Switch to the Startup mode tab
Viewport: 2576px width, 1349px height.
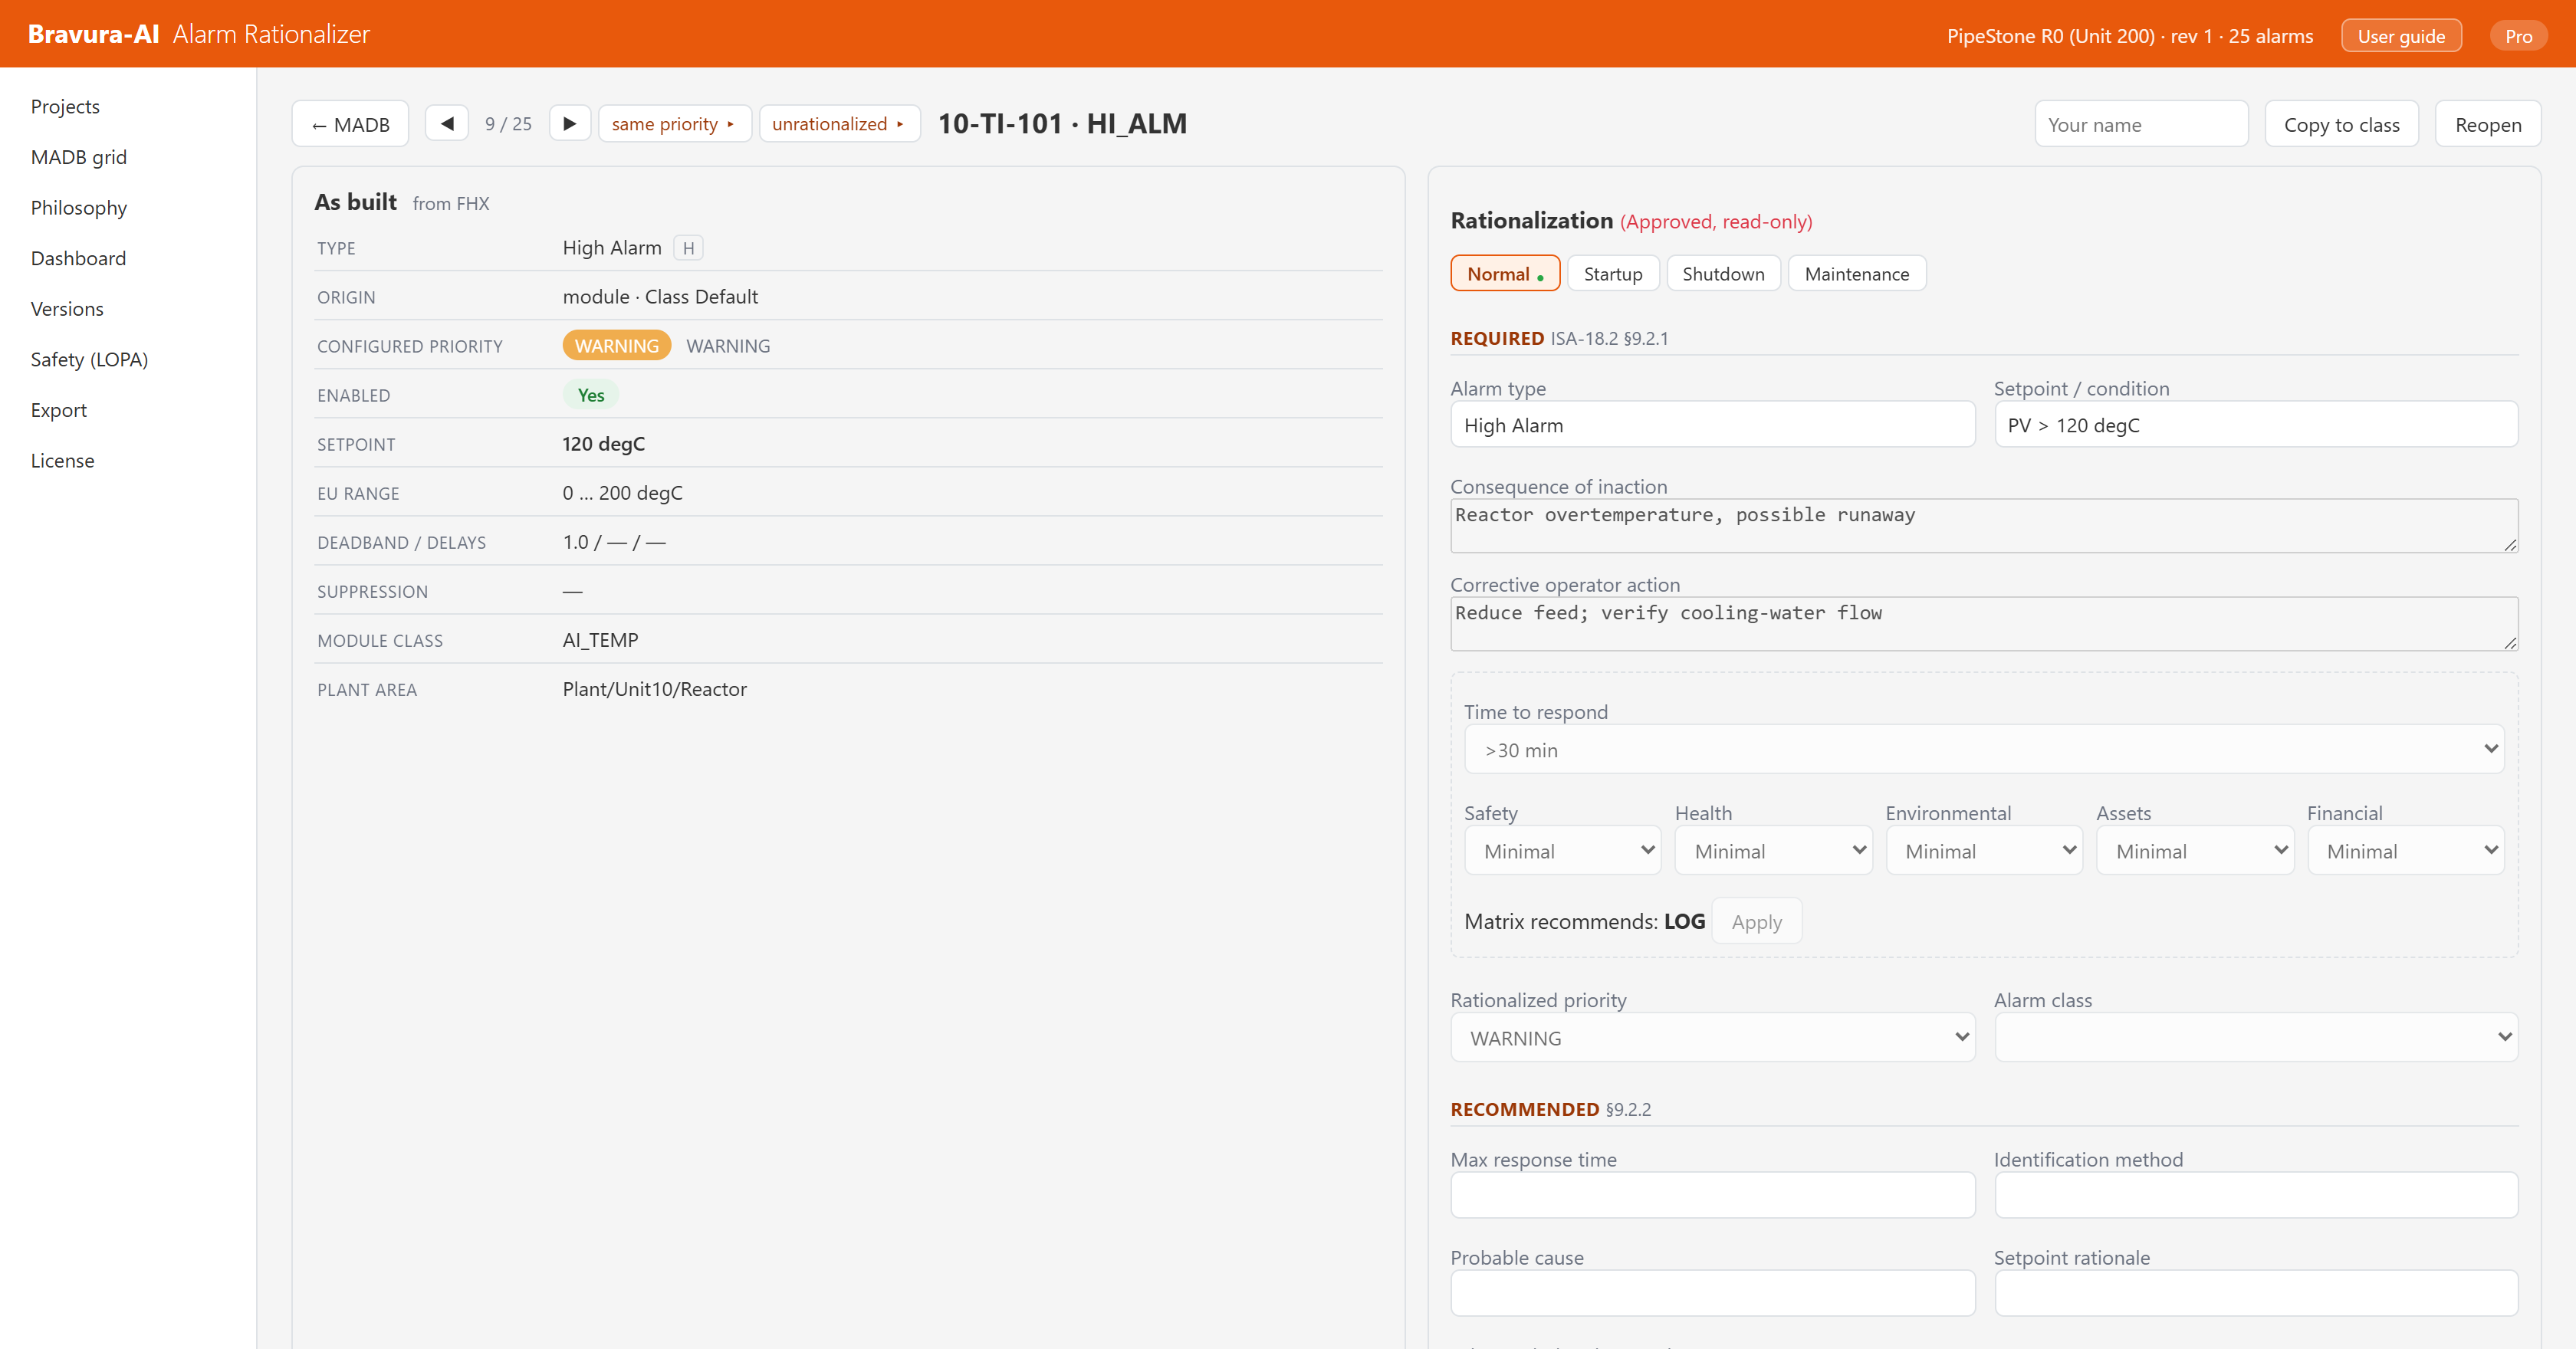(1612, 273)
